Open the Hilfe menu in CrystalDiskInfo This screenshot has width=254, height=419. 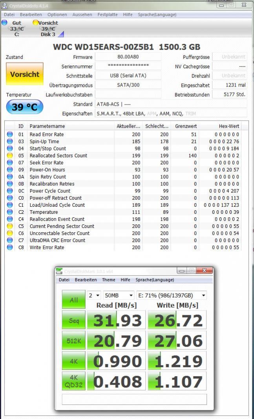[x=128, y=15]
